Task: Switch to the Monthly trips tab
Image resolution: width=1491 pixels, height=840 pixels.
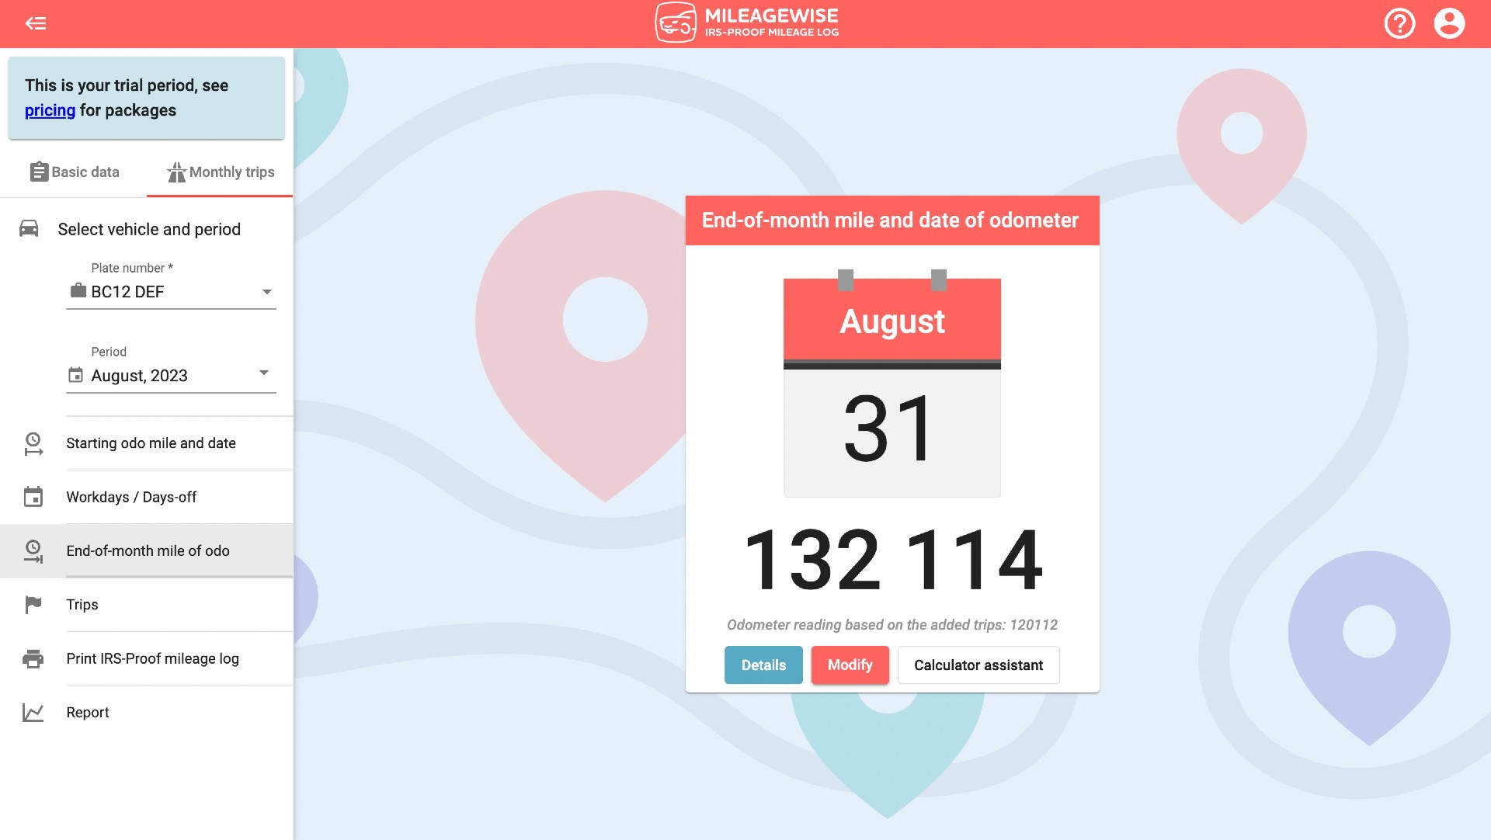Action: (221, 172)
